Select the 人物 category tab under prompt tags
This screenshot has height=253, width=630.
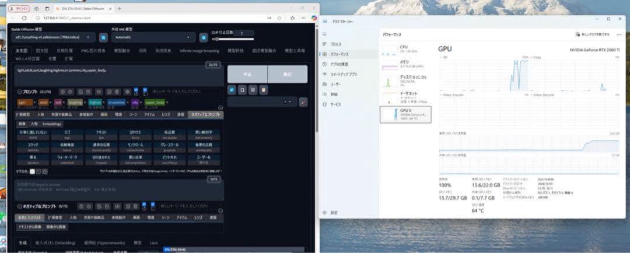[41, 114]
